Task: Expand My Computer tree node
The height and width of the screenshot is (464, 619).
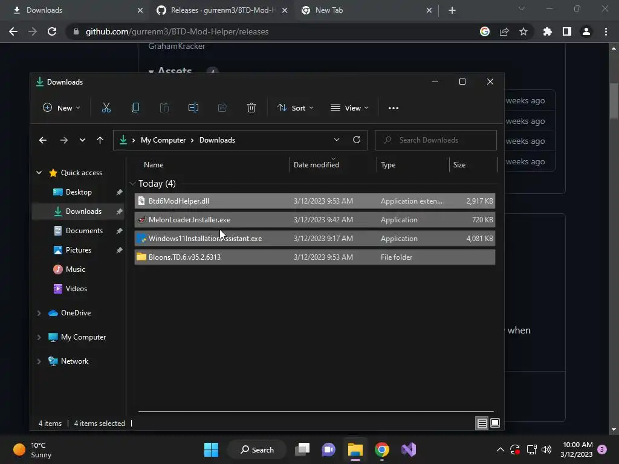Action: coord(39,337)
